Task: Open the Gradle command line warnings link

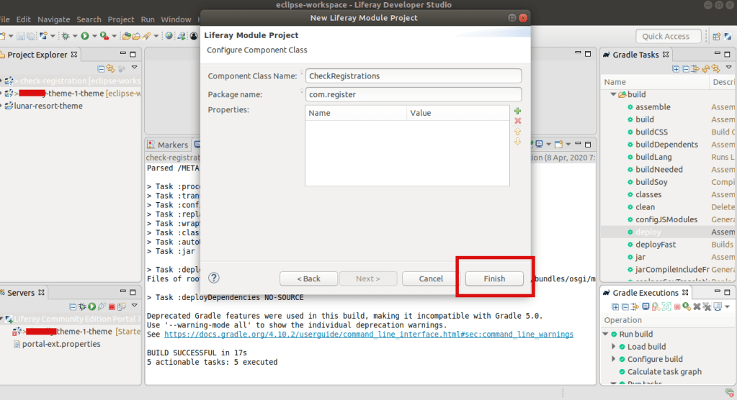Action: coord(368,335)
